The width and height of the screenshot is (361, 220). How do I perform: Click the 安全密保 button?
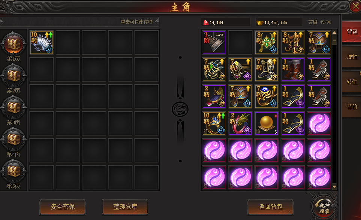(x=63, y=207)
